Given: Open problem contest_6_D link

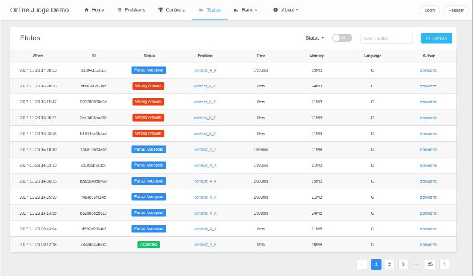Looking at the screenshot, I should [205, 86].
